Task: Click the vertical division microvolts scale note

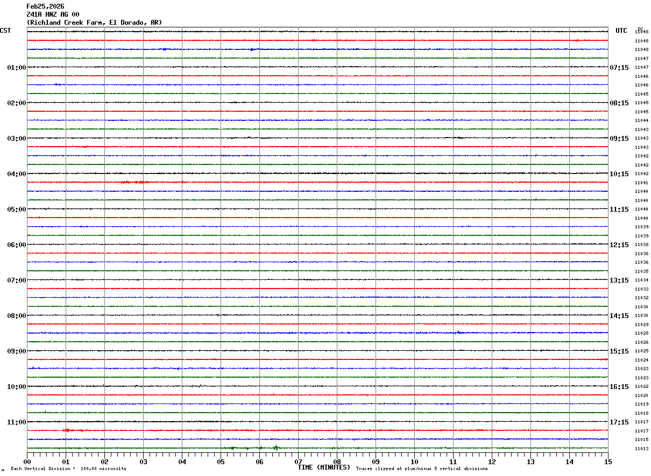Action: pos(68,468)
